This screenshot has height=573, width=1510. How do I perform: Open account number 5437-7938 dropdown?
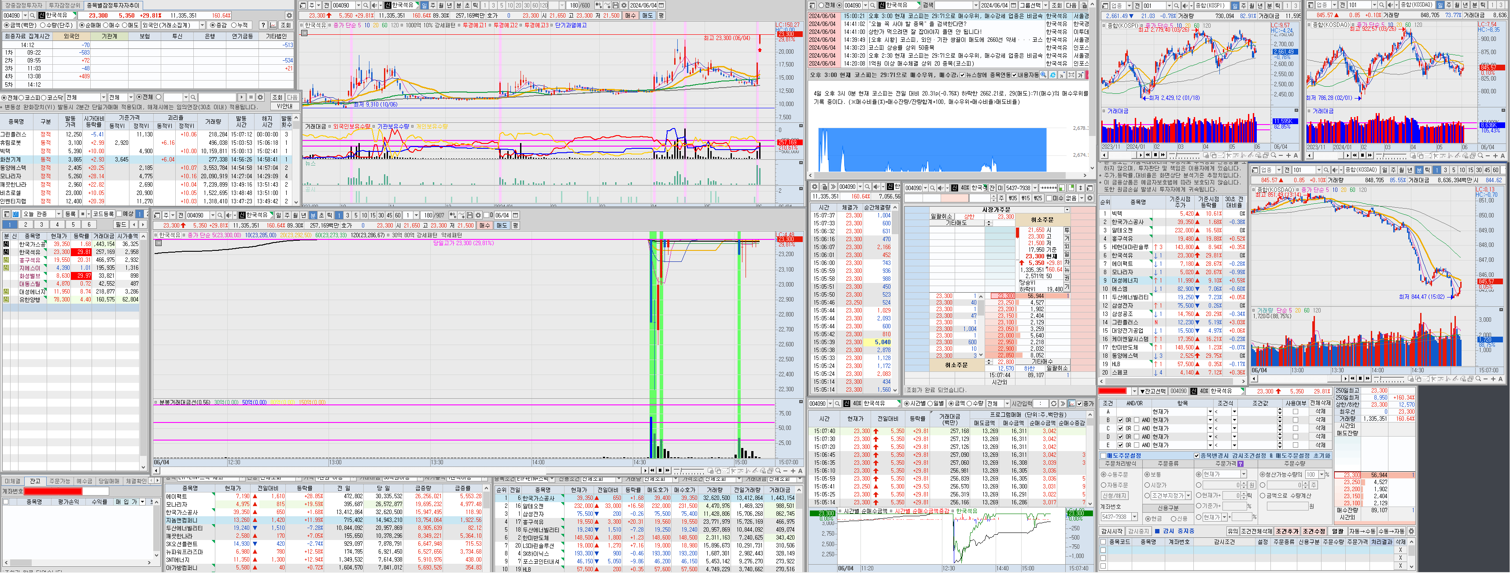point(1035,188)
